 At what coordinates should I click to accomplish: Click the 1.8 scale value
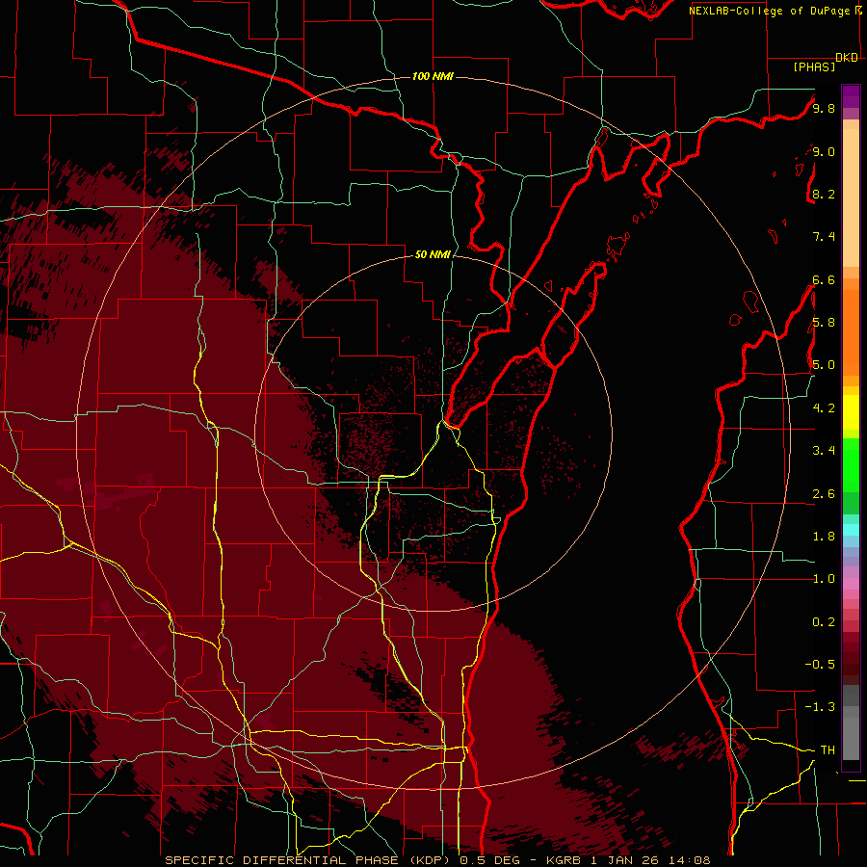[824, 537]
